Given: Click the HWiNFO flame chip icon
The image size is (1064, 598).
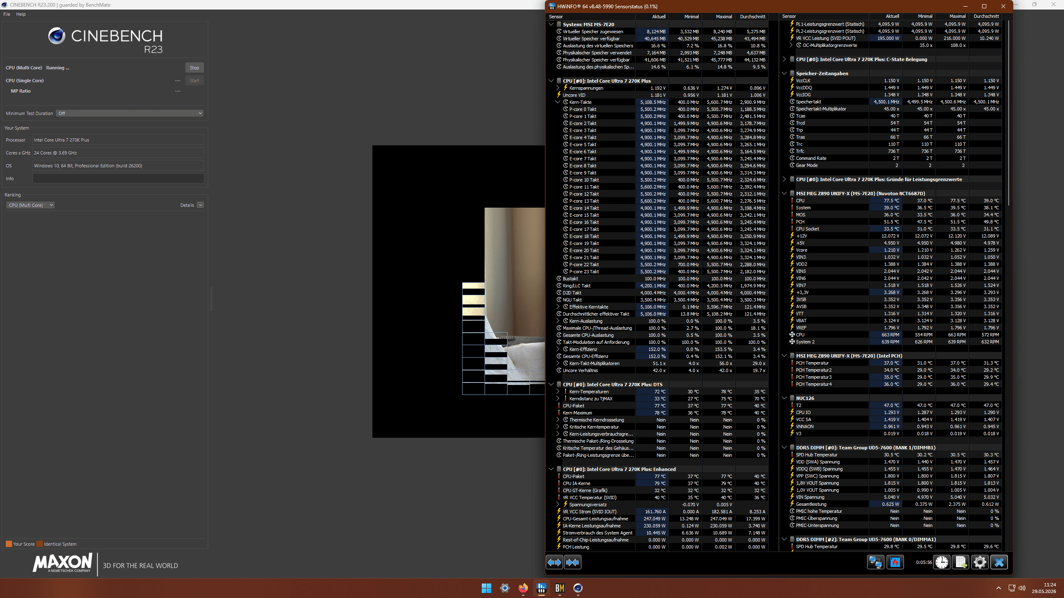Looking at the screenshot, I should pos(895,562).
